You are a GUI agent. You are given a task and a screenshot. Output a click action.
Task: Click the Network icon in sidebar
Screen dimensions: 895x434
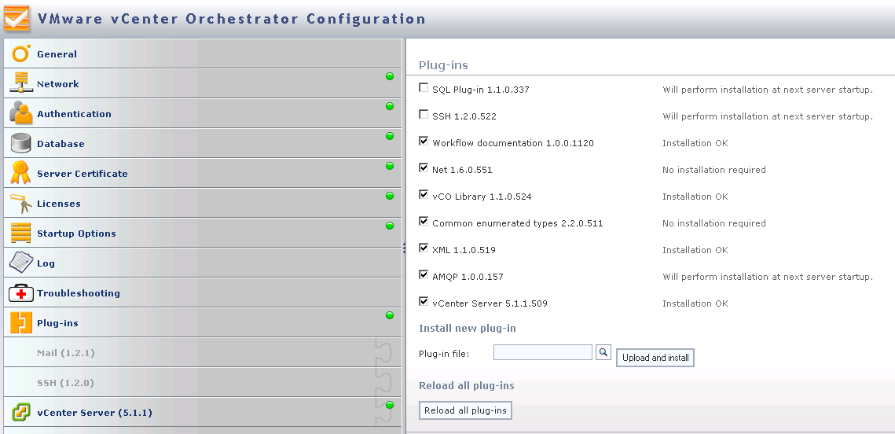(x=20, y=83)
